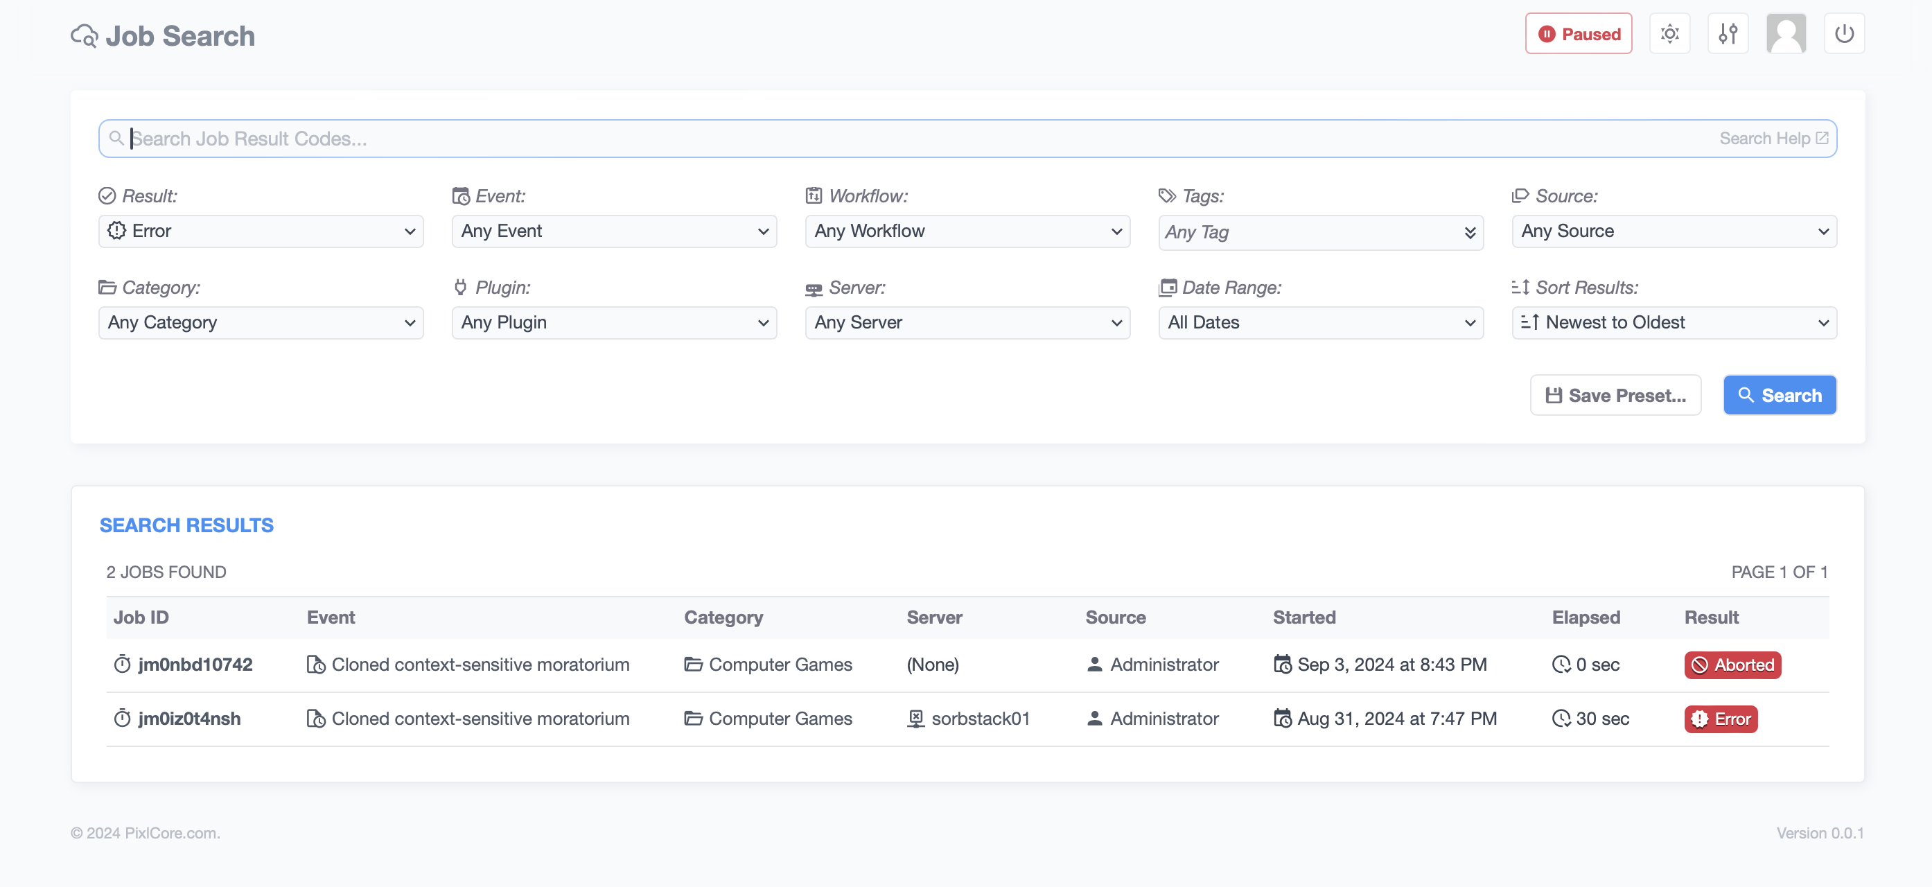Click Save Preset button
Screen dimensions: 1932x887
point(1616,394)
